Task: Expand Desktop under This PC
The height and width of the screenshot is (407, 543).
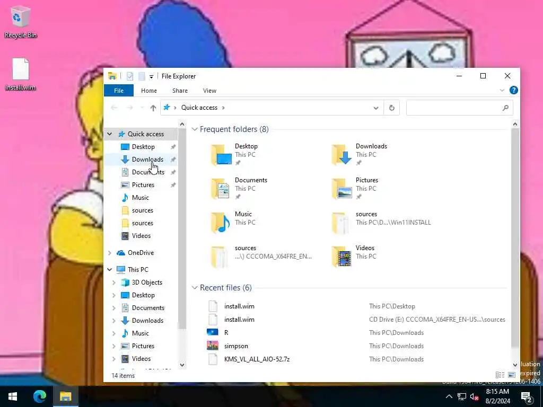Action: (113, 295)
